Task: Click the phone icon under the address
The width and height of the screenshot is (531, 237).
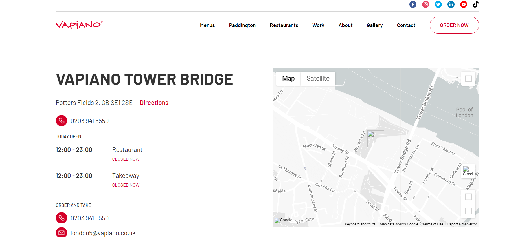Action: pyautogui.click(x=62, y=121)
